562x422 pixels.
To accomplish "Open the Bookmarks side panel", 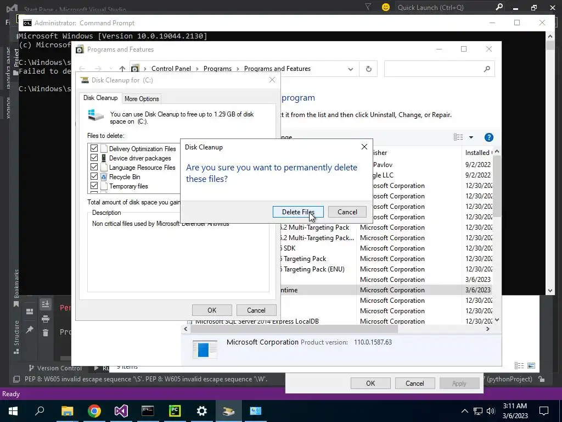I will click(16, 288).
